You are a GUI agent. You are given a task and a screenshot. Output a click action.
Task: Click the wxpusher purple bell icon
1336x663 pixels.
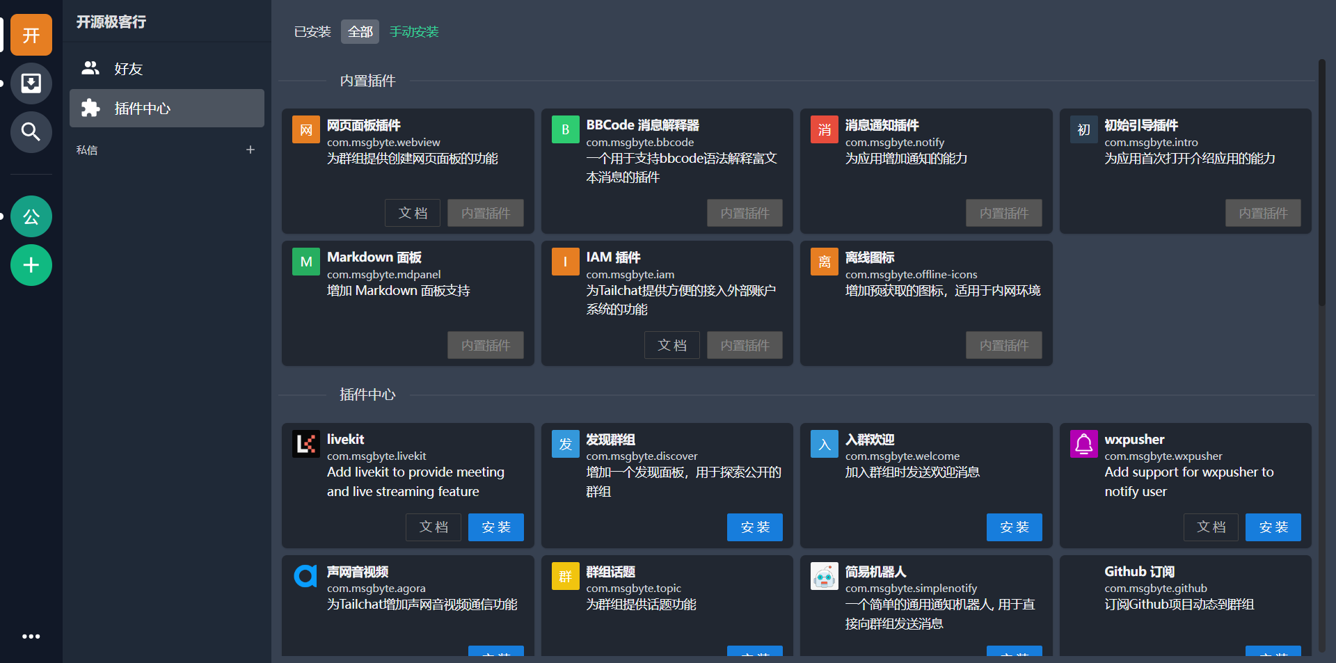(1084, 444)
